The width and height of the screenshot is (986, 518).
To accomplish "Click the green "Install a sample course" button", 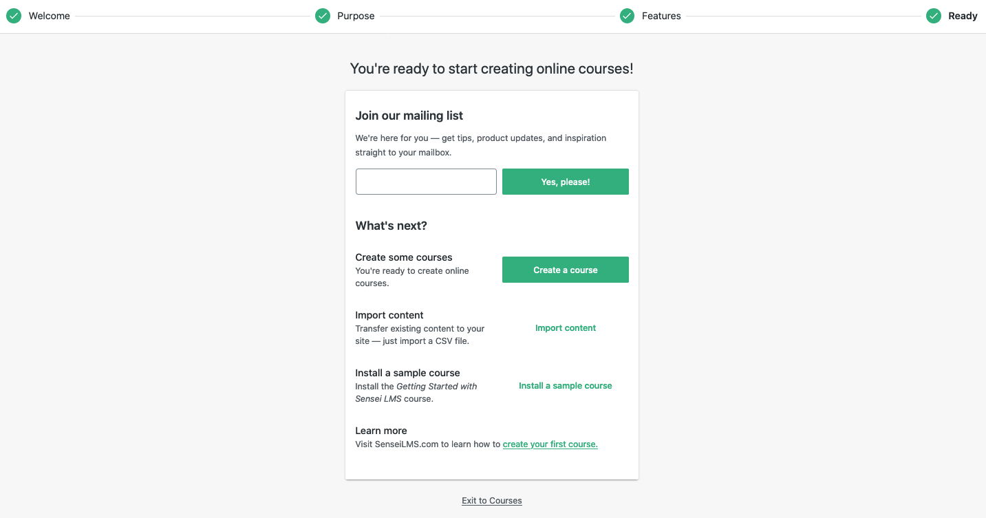I will pyautogui.click(x=565, y=386).
